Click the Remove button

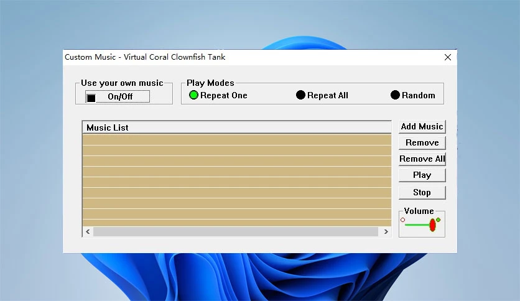pyautogui.click(x=422, y=143)
